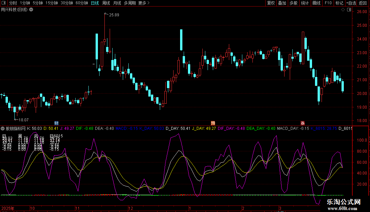Click the 叠加 overlay button
This screenshot has width=370, height=212.
point(282,3)
